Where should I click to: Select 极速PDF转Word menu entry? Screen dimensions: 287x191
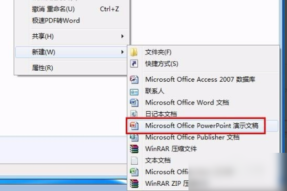tap(72, 21)
